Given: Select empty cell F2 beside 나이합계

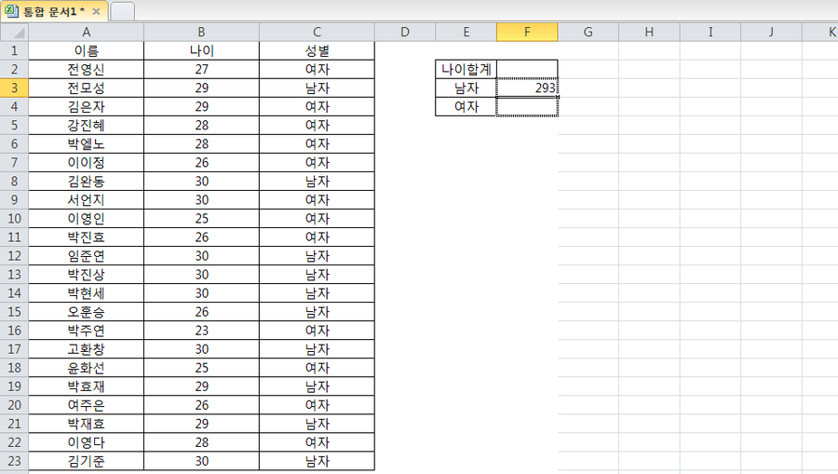Looking at the screenshot, I should pyautogui.click(x=527, y=70).
